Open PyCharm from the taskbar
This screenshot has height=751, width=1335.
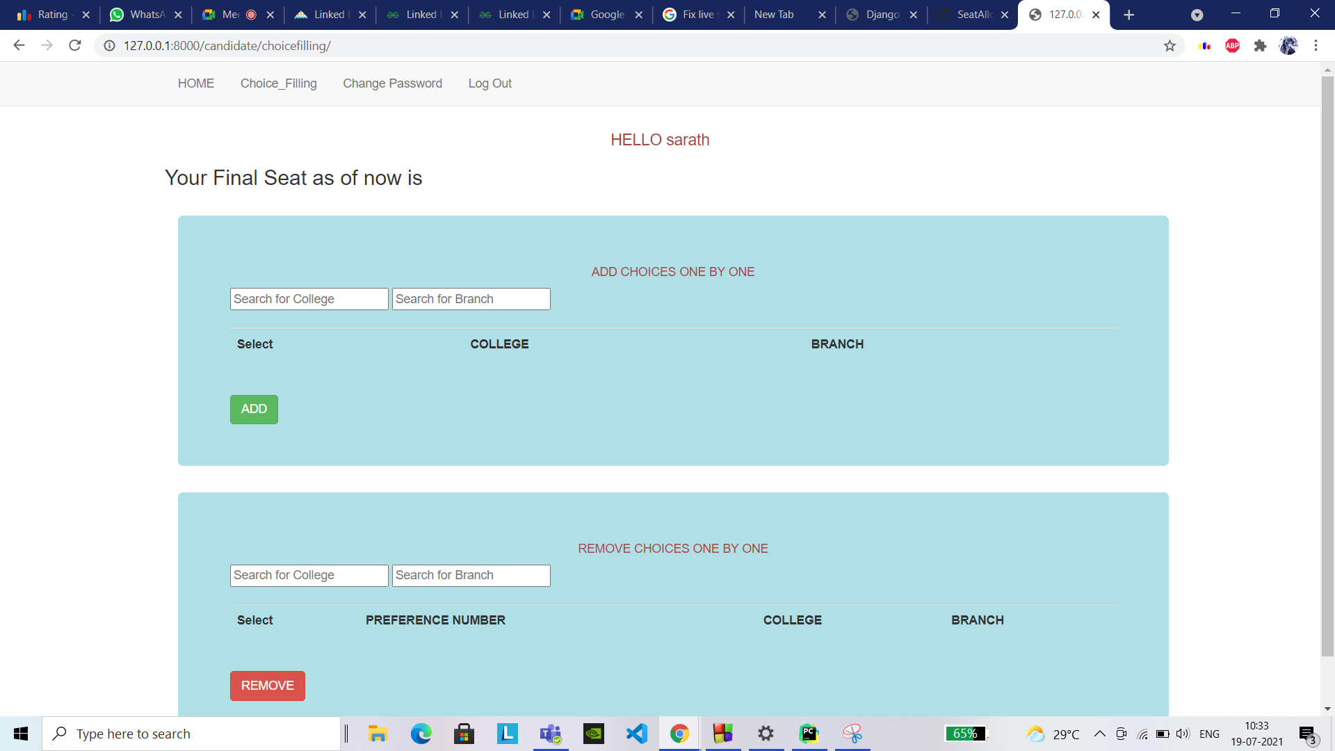click(809, 734)
